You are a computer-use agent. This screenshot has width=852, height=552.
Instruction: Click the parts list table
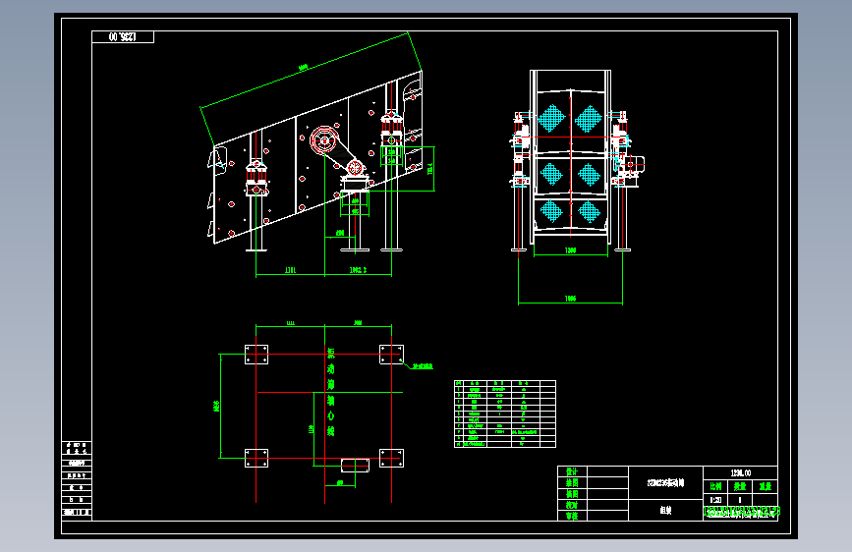click(505, 414)
